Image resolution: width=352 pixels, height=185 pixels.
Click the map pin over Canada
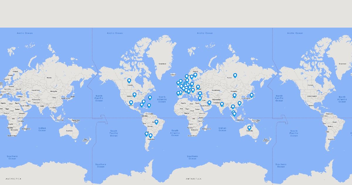coord(129,81)
